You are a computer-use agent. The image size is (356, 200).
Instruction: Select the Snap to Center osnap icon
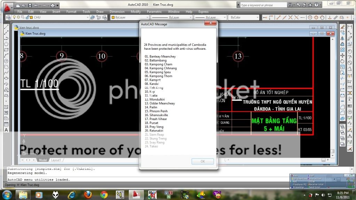click(310, 17)
